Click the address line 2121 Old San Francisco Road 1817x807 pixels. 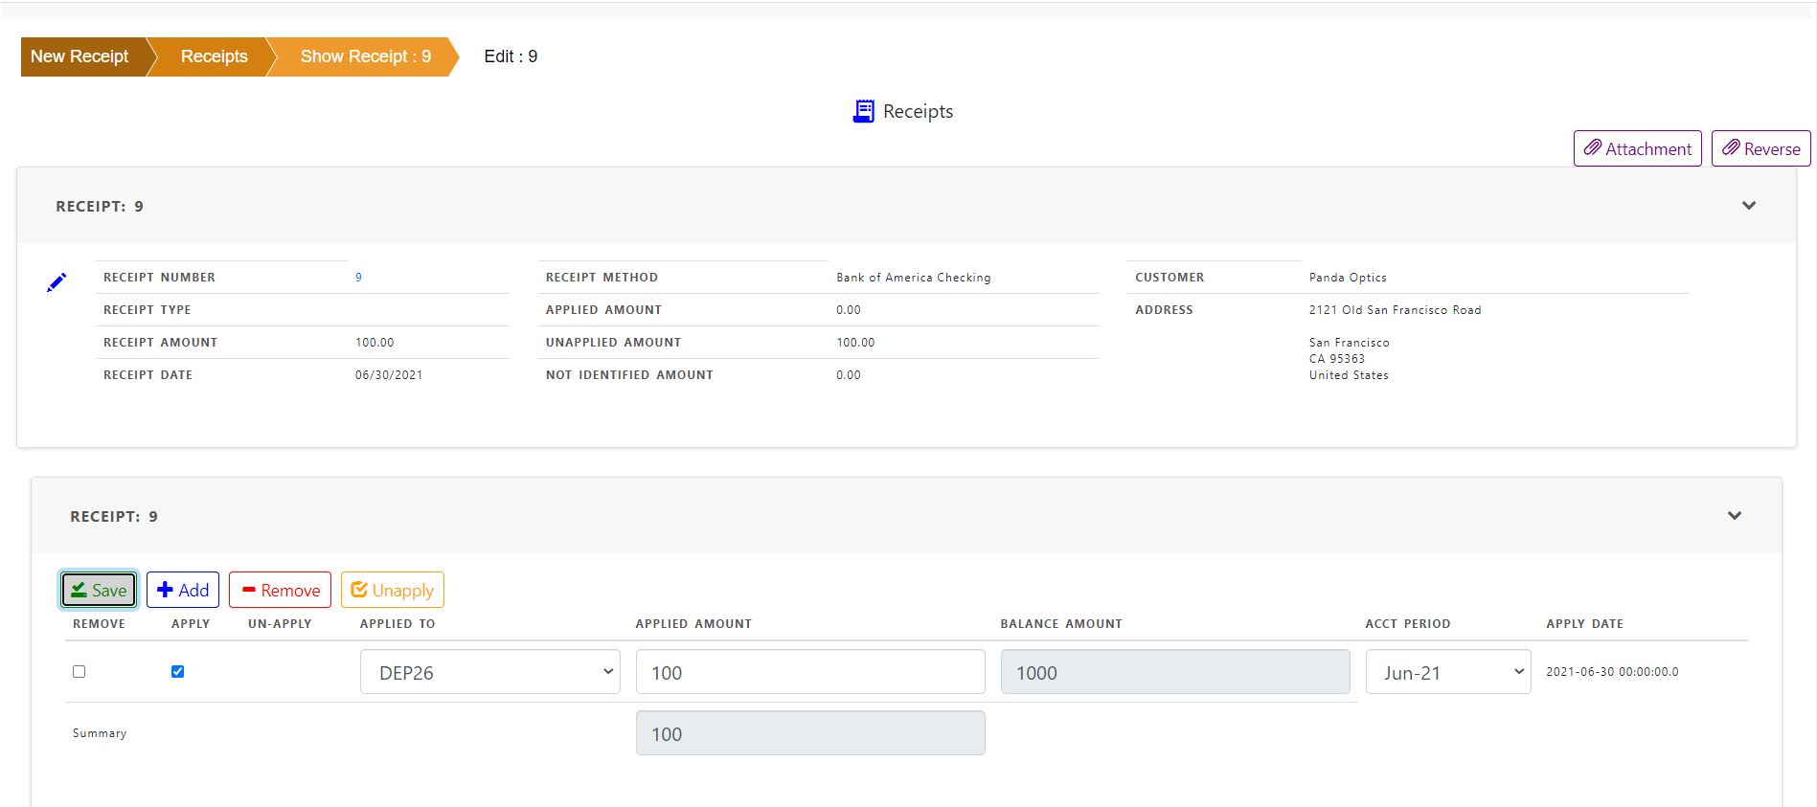1395,310
